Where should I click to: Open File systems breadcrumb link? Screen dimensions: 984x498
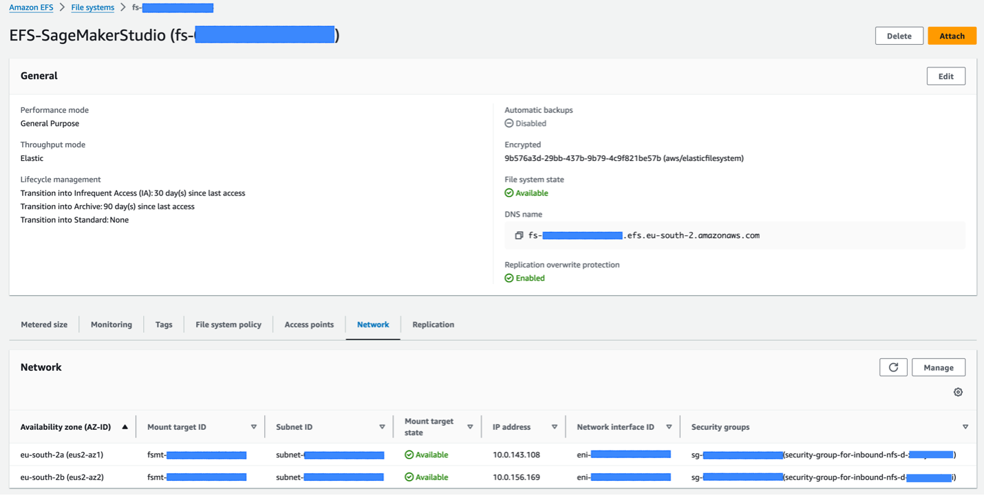click(93, 8)
